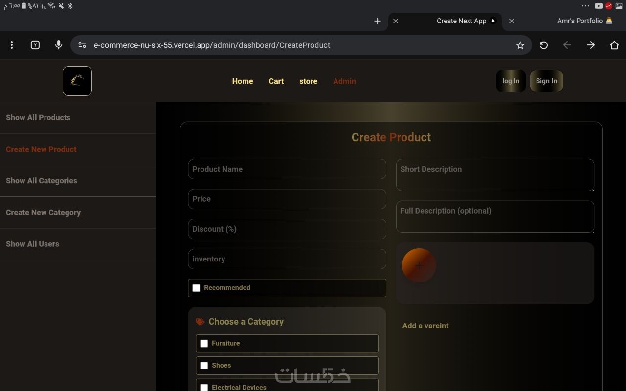
Task: Close the Create Next App tab
Action: (396, 21)
